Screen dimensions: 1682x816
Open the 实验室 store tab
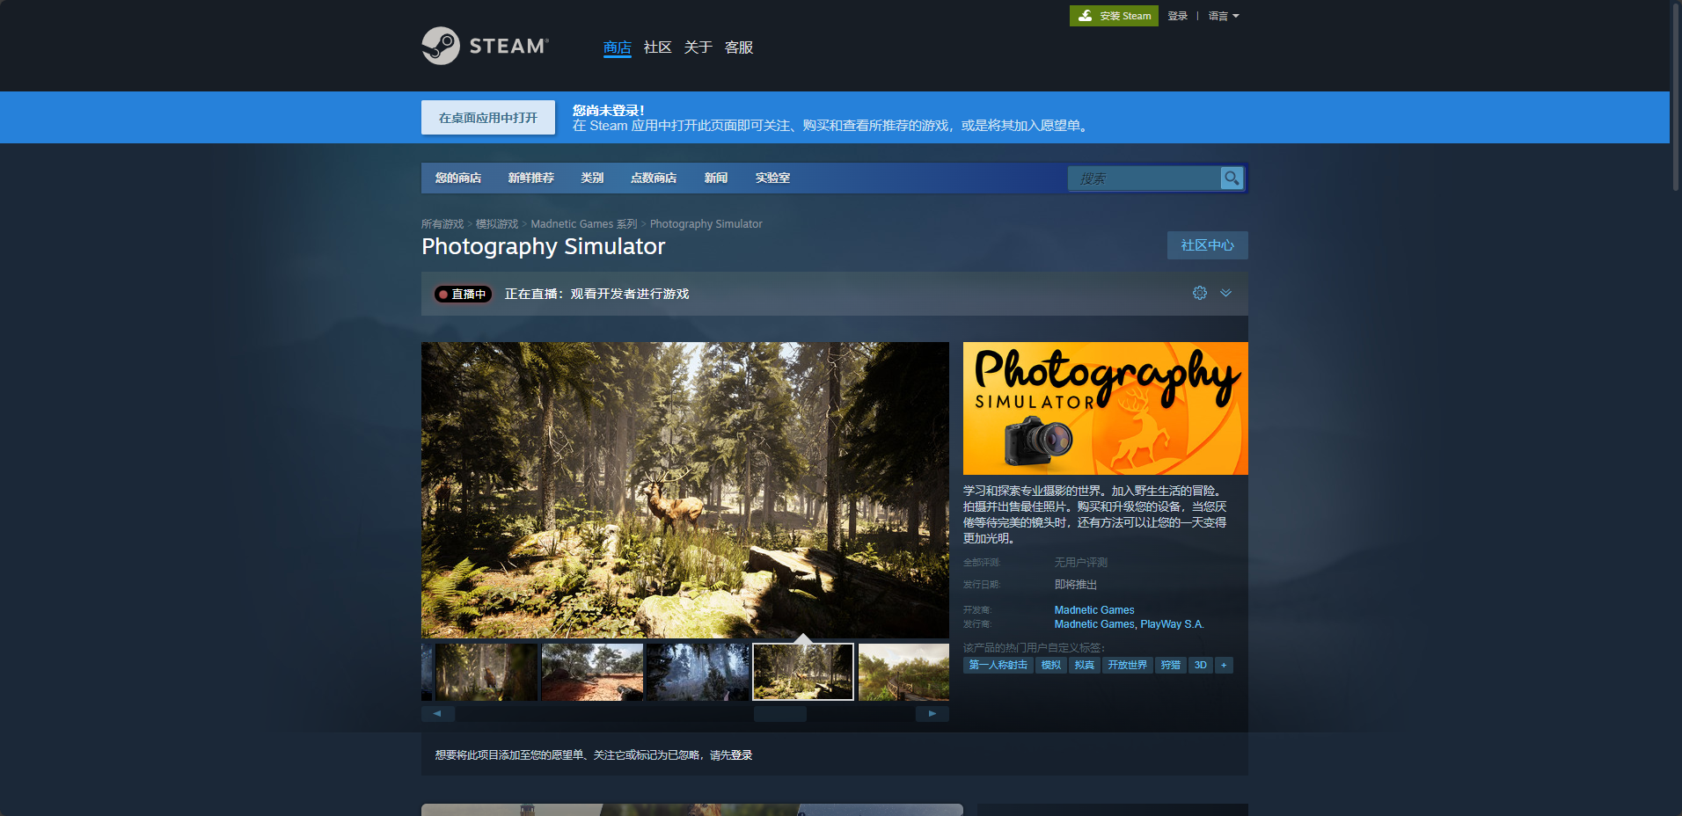pos(772,178)
